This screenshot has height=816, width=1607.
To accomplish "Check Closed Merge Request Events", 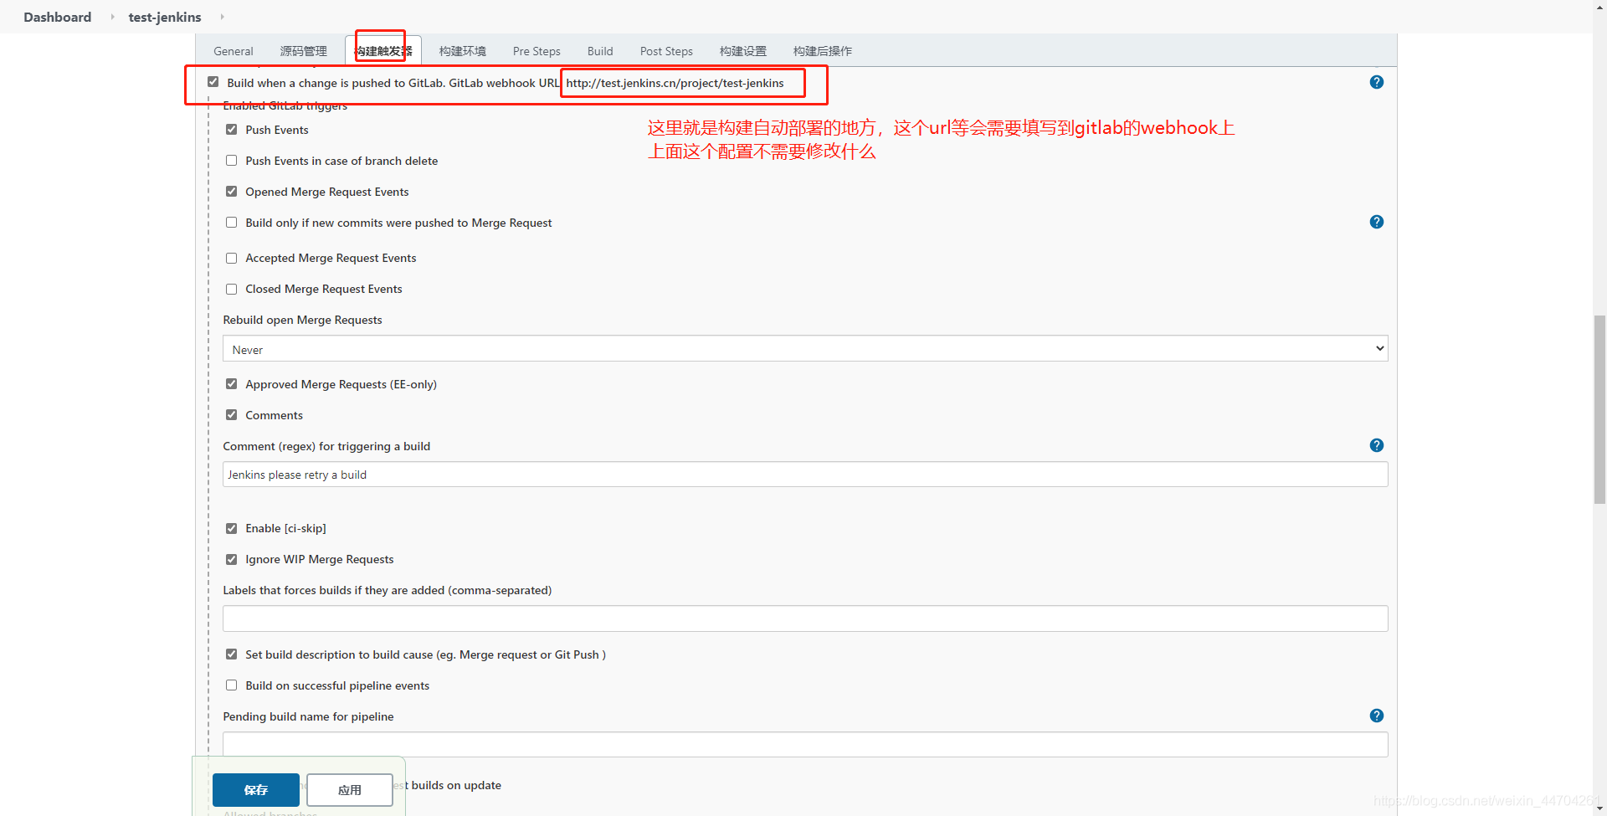I will point(232,289).
